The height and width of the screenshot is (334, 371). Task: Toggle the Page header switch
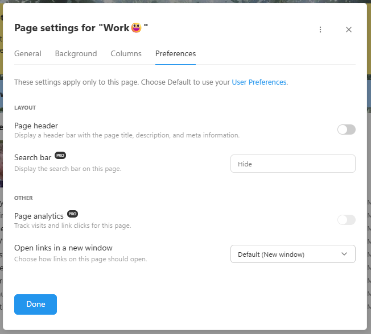[x=346, y=130]
